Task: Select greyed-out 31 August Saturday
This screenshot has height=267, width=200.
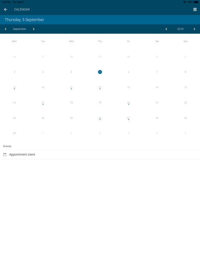Action: (x=157, y=57)
